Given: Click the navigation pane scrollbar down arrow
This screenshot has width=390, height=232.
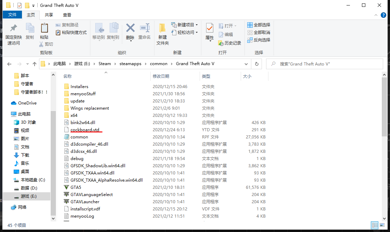Looking at the screenshot, I should (x=53, y=218).
